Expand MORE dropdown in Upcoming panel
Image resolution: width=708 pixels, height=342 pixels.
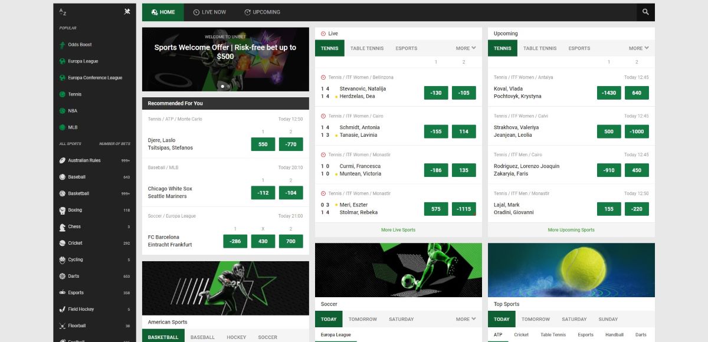[x=638, y=48]
